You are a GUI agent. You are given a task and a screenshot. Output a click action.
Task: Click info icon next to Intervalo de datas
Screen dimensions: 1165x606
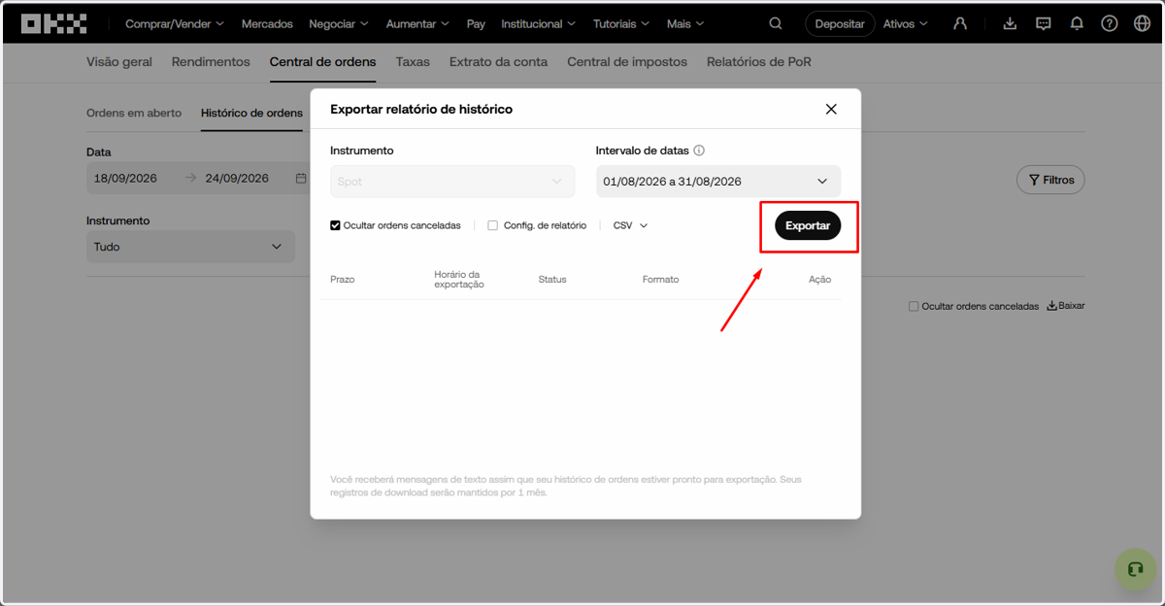tap(699, 151)
